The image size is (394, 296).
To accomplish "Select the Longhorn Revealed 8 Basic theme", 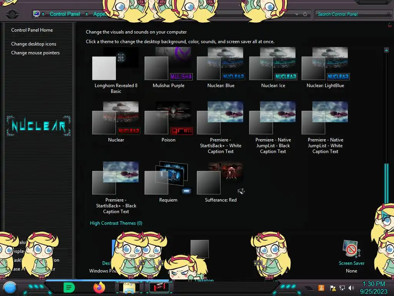I will point(116,71).
